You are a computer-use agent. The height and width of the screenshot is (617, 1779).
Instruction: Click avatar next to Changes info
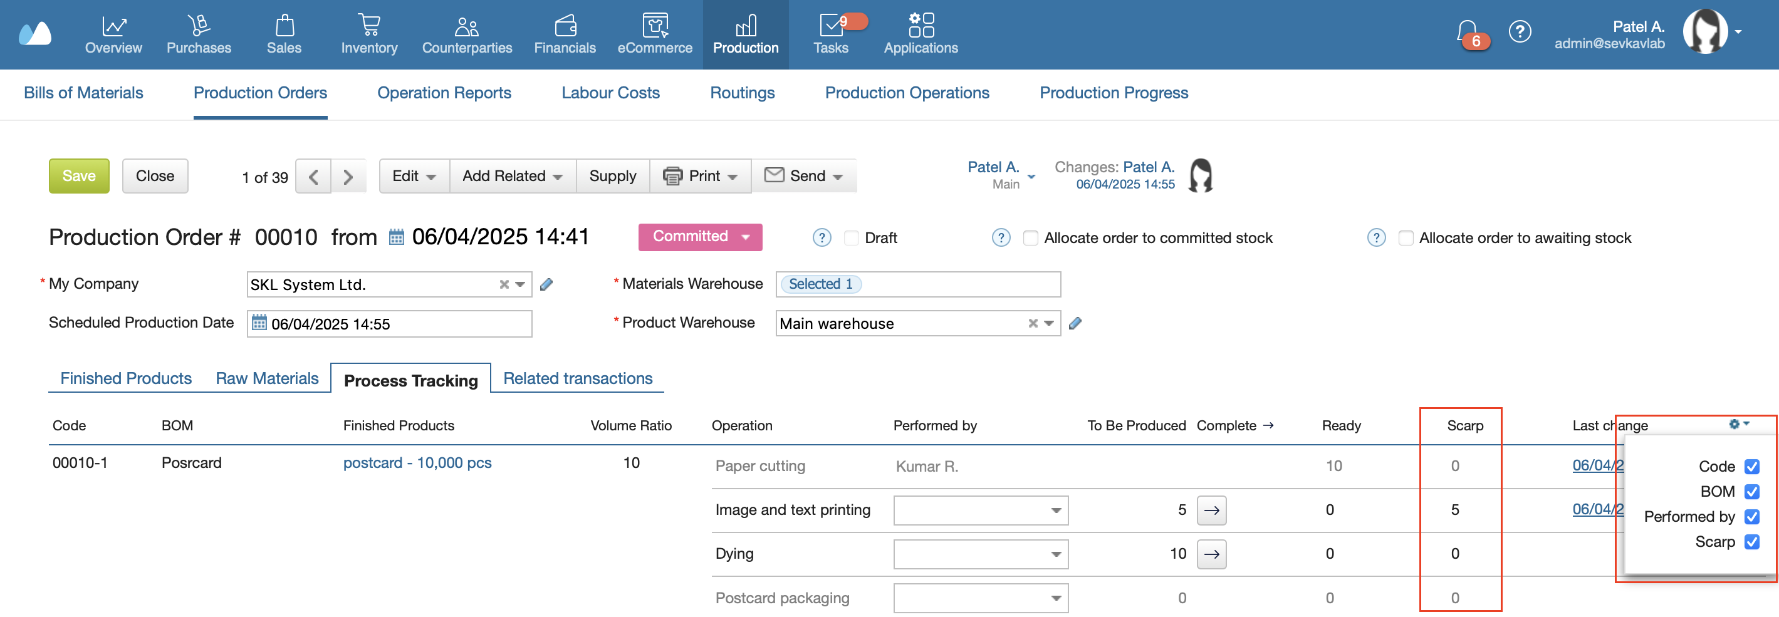tap(1200, 176)
